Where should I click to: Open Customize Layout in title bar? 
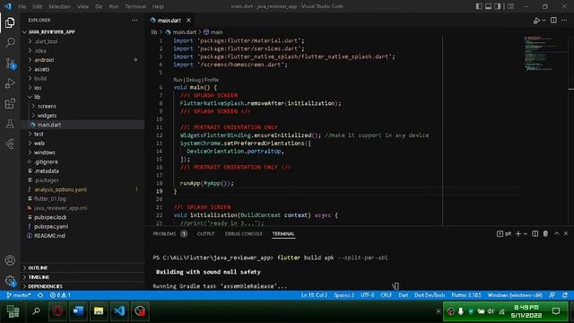pyautogui.click(x=510, y=6)
